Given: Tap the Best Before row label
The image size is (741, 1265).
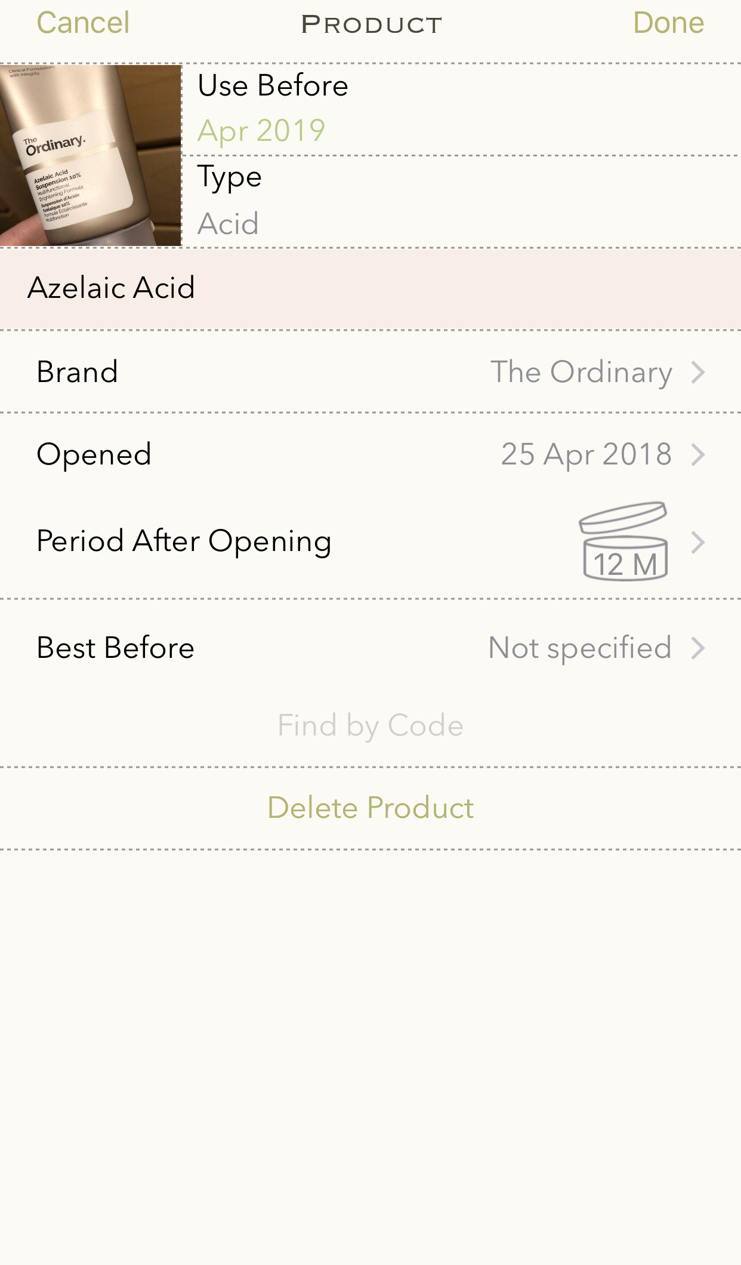Looking at the screenshot, I should point(116,648).
